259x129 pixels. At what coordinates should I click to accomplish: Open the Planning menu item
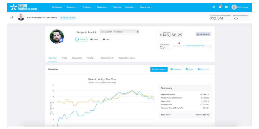coord(117,7)
